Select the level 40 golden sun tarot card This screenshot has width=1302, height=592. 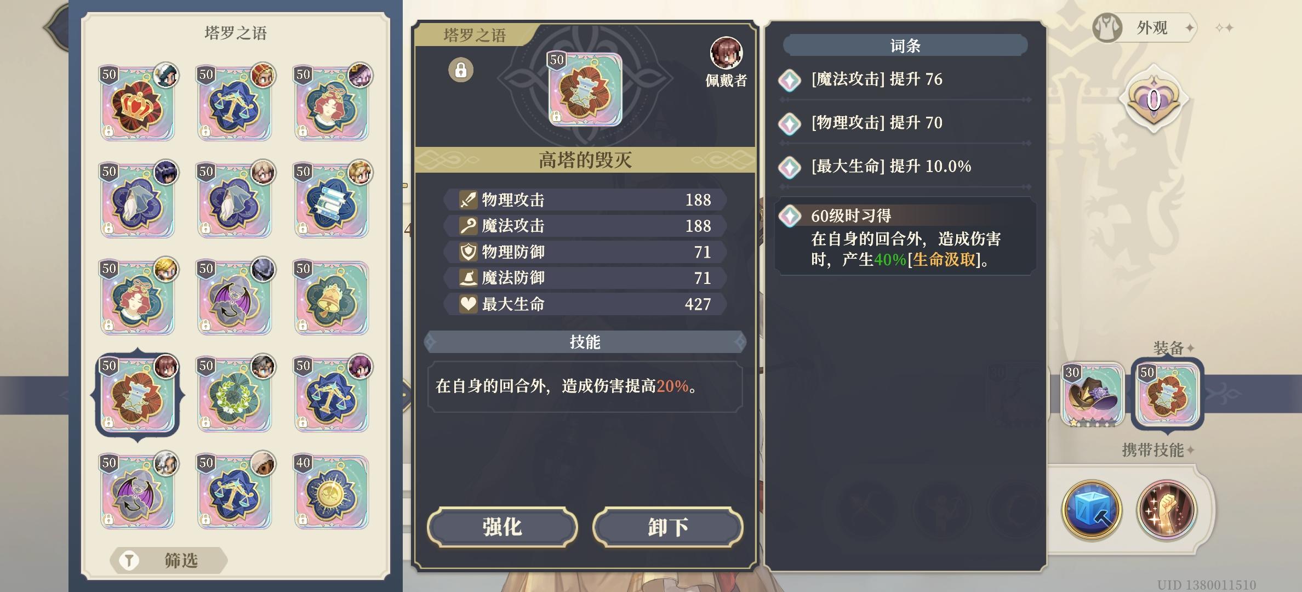[332, 492]
